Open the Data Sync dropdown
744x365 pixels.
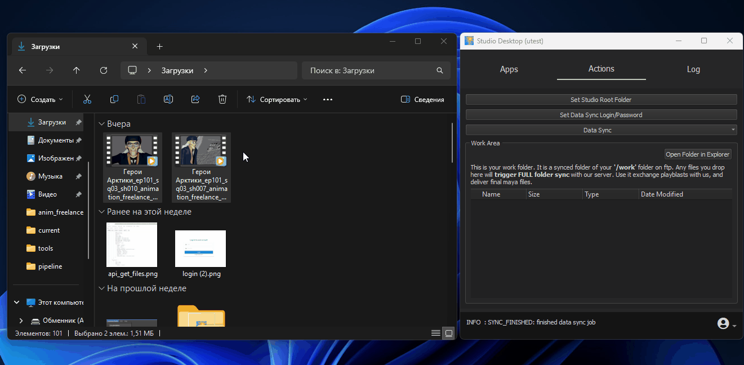click(601, 130)
